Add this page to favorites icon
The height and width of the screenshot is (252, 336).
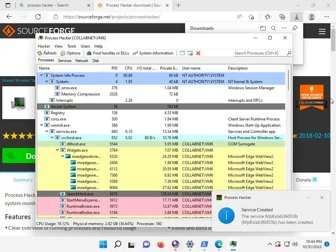[x=251, y=17]
